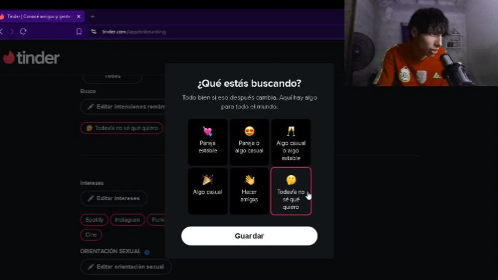498x280 pixels.
Task: Click the browser forward arrow
Action: coord(12,31)
